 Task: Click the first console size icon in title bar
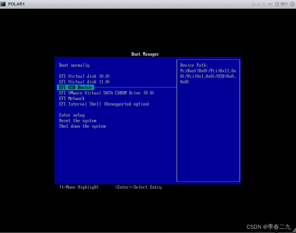pos(253,4)
